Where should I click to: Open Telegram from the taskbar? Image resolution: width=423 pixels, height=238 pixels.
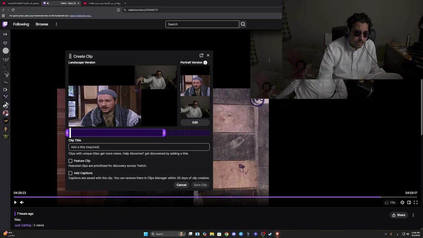tap(241, 234)
